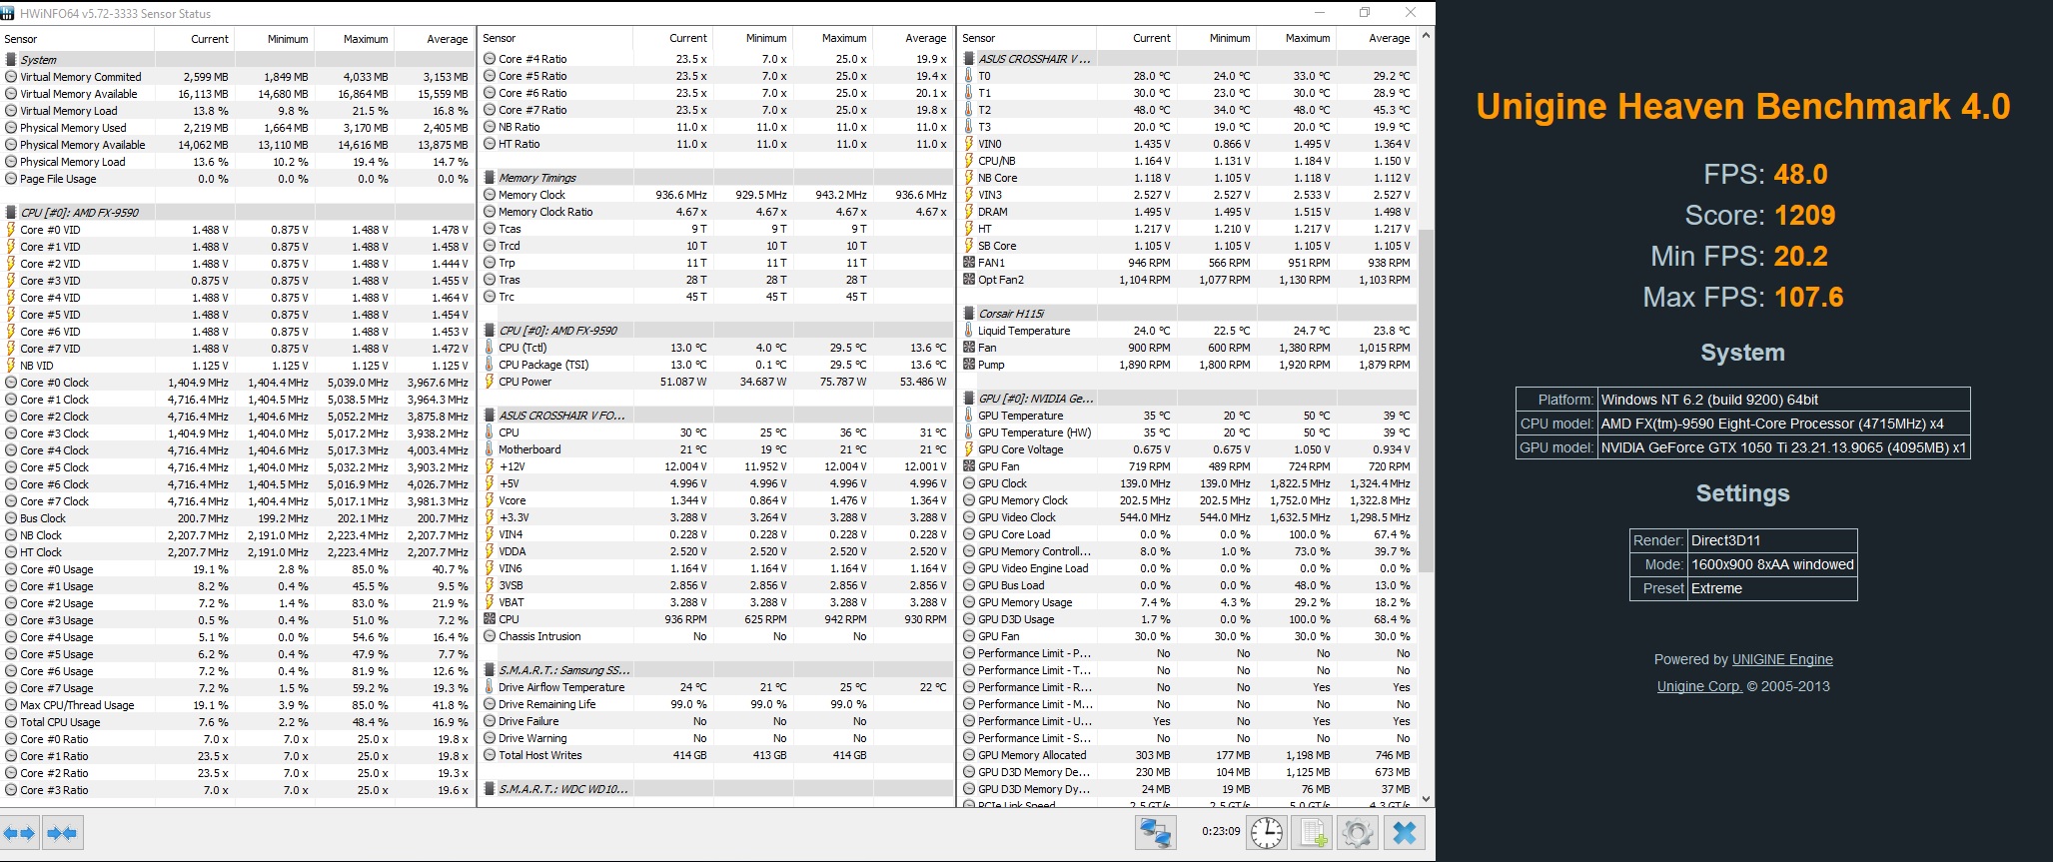Click the ASUS CROSSHAIR V FO... group icon

click(490, 416)
